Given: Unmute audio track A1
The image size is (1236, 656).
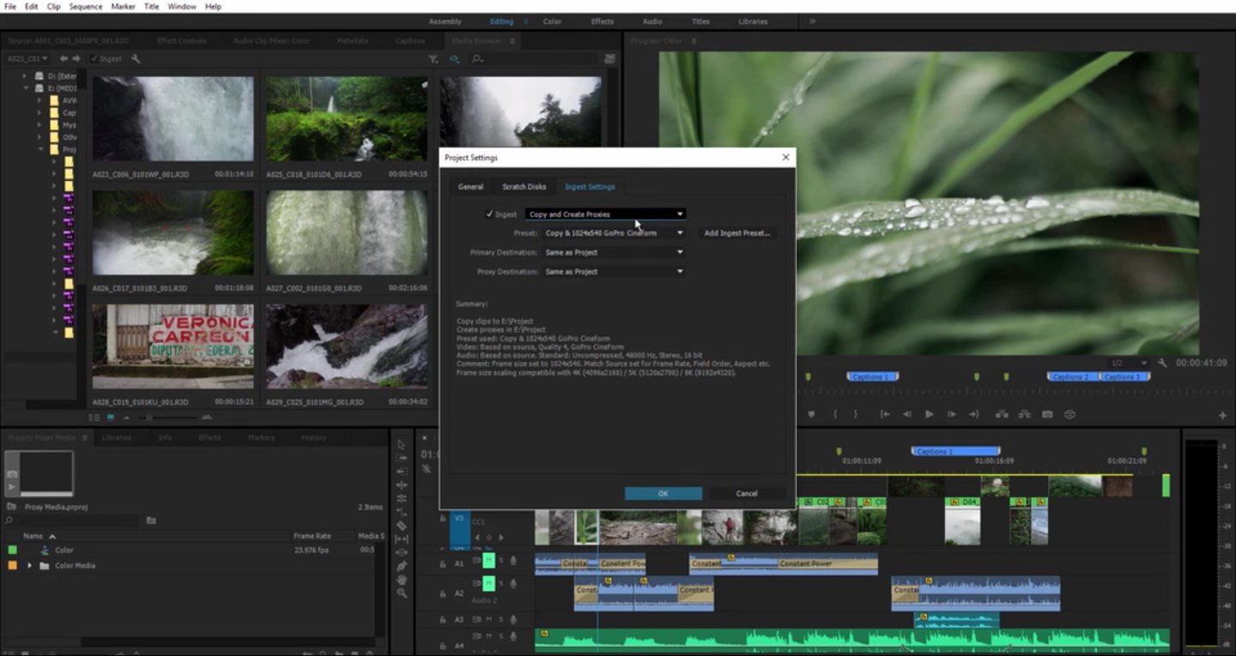Looking at the screenshot, I should [488, 561].
